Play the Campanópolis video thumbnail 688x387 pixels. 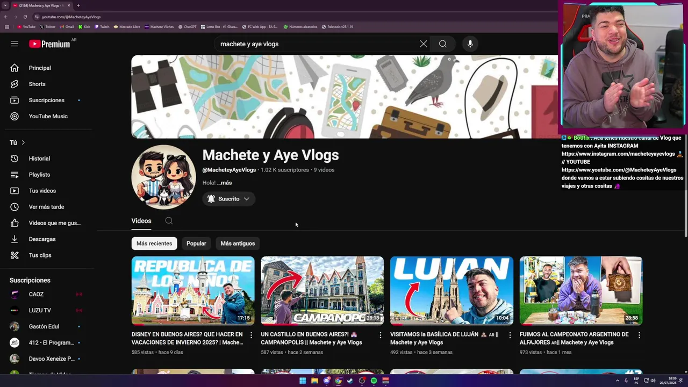tap(322, 291)
